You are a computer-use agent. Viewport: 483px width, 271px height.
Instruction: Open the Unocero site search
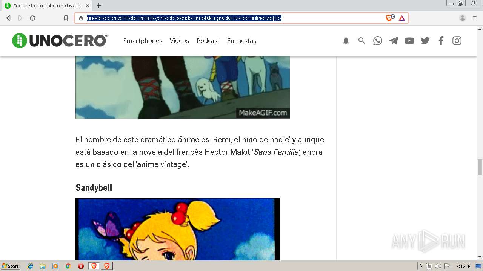point(362,41)
